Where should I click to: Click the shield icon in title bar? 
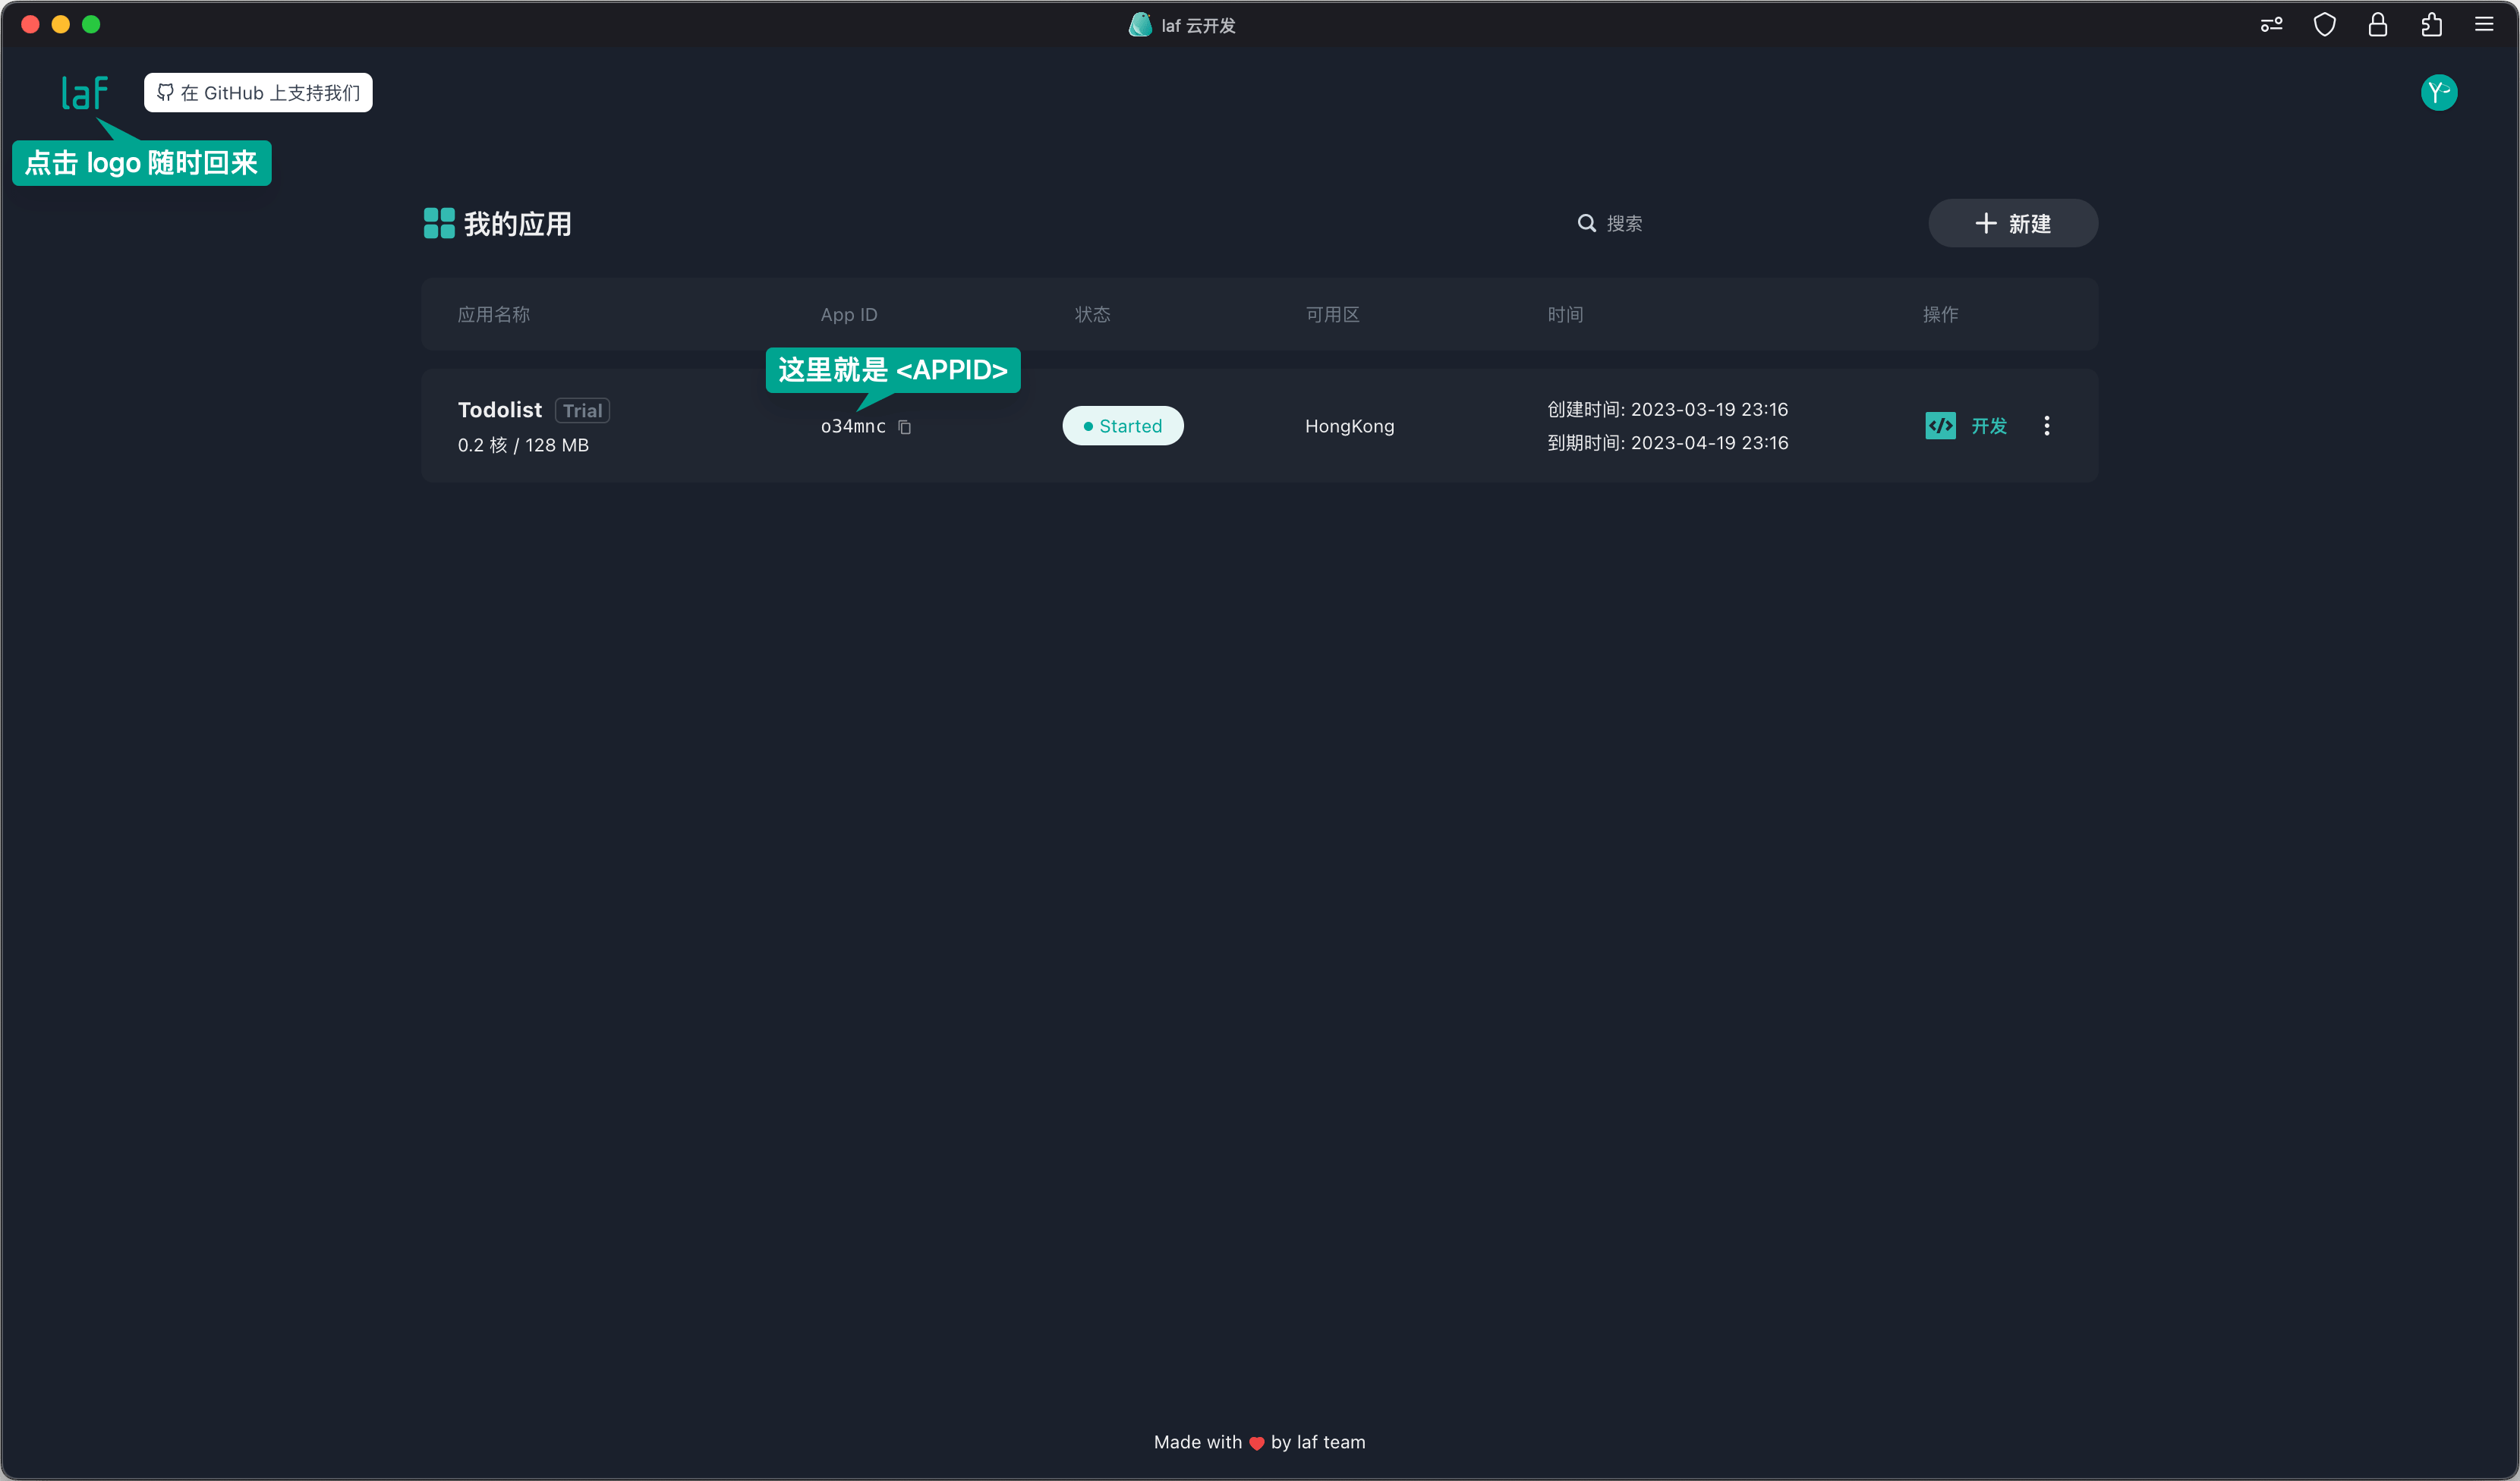[2324, 25]
